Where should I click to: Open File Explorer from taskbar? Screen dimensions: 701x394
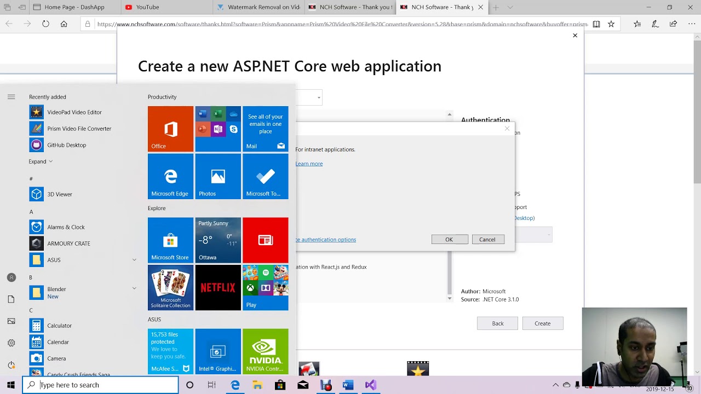coord(257,385)
